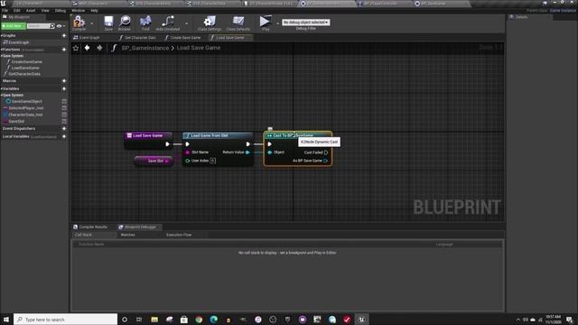Image resolution: width=578 pixels, height=325 pixels.
Task: Toggle SaveGameObject variable visibility eye
Action: (x=64, y=101)
